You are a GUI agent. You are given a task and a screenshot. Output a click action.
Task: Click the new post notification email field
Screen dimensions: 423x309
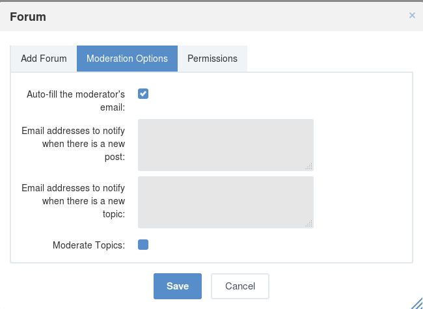[x=226, y=145]
